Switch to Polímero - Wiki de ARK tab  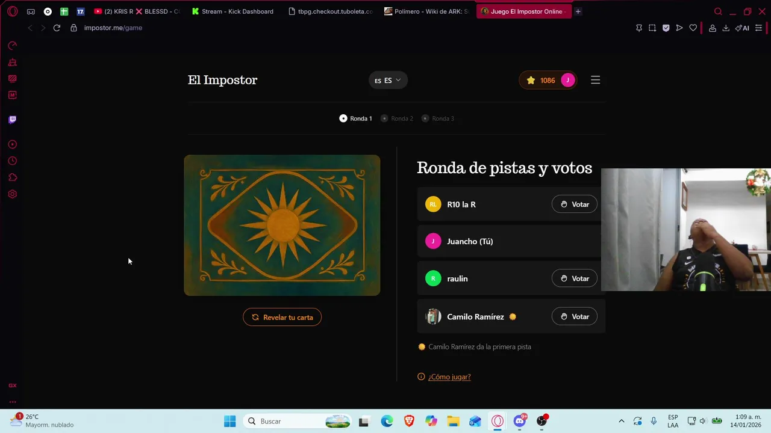tap(426, 11)
